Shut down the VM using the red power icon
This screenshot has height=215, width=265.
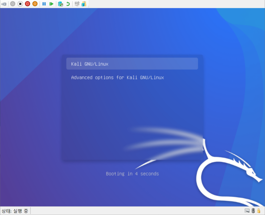(28, 4)
